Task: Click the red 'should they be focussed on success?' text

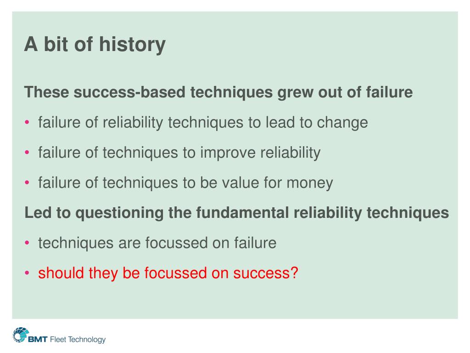Action: (x=168, y=273)
